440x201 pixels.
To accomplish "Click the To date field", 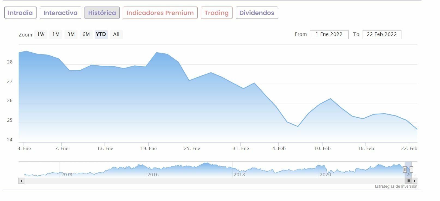I will (382, 35).
